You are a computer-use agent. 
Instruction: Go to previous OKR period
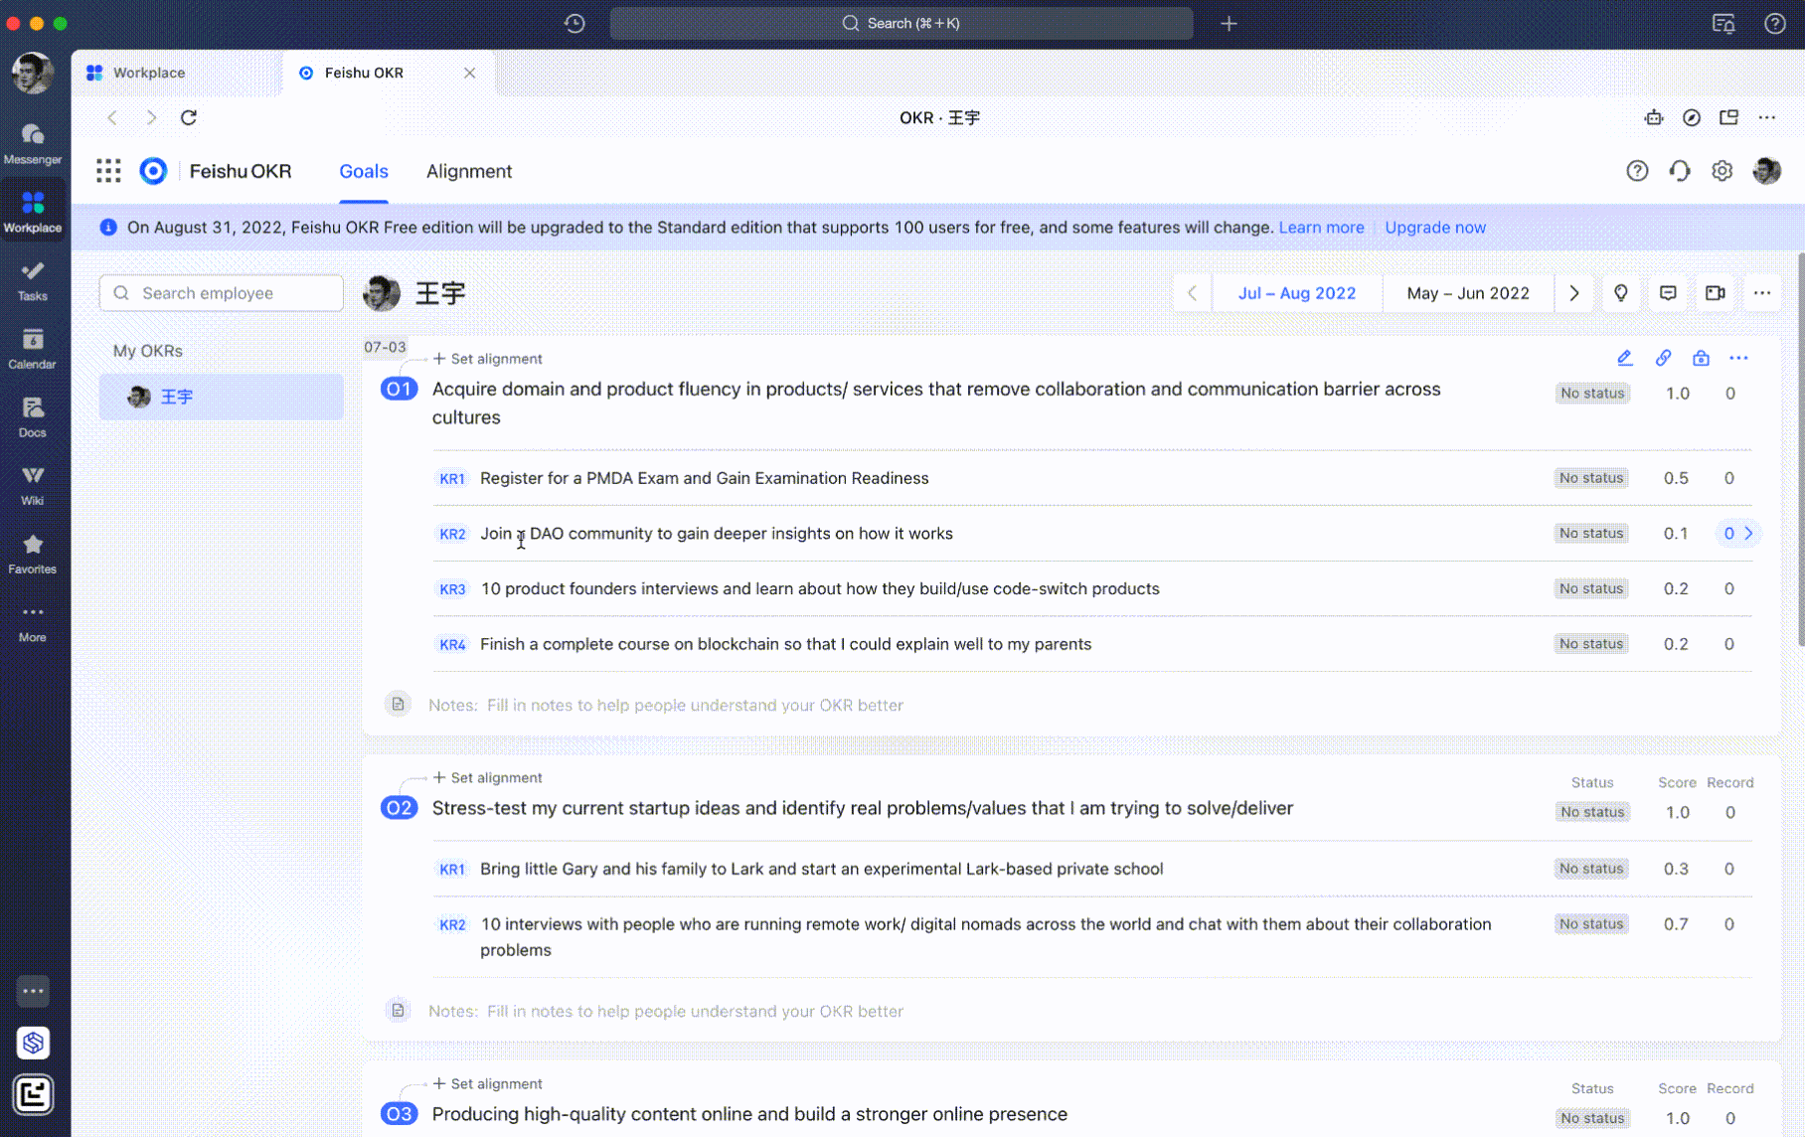point(1192,293)
